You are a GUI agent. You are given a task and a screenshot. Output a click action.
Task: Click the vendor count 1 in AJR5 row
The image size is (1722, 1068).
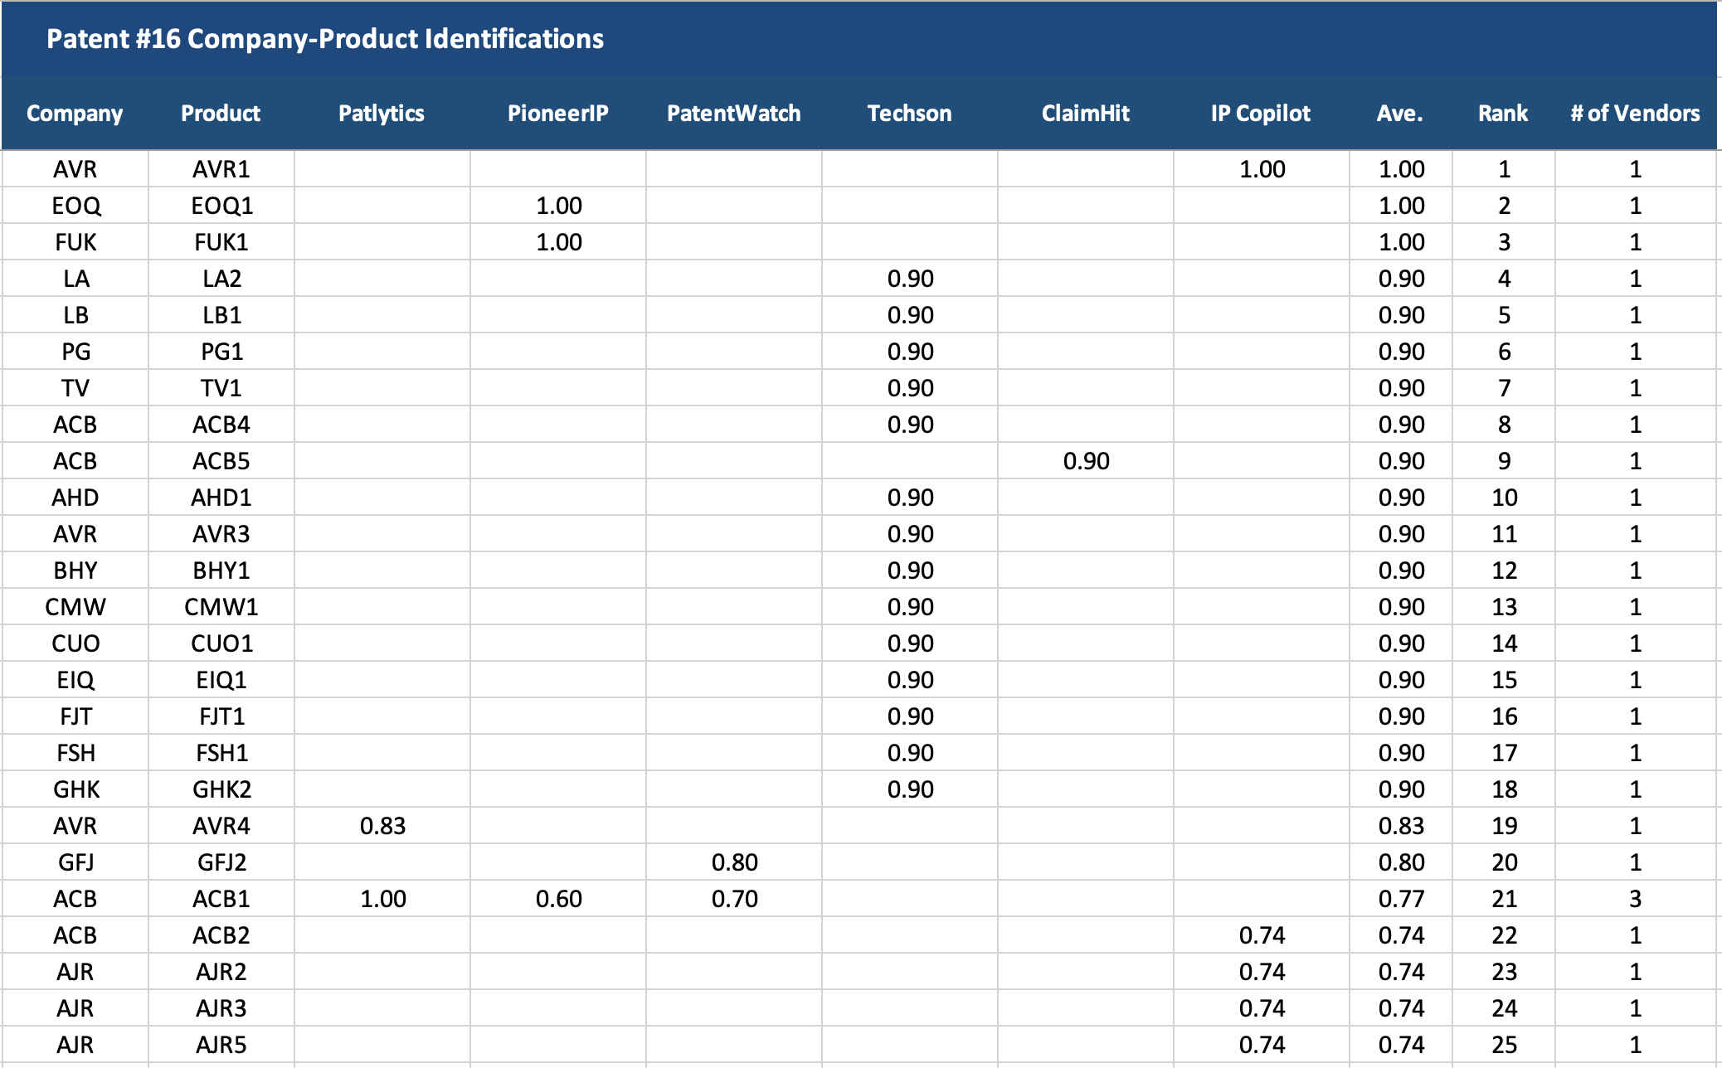[1636, 1045]
